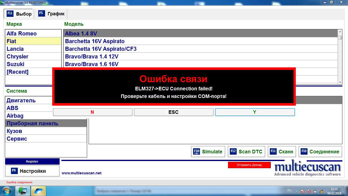Screen dimensions: 348x196
Task: Select the Airbag system
Action: pyautogui.click(x=29, y=116)
